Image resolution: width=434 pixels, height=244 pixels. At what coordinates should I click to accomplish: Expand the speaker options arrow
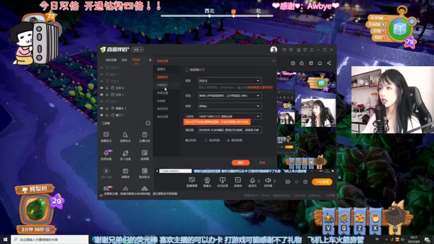point(275,181)
